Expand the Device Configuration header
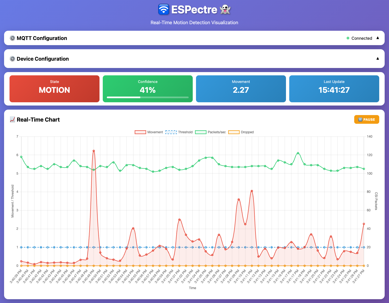The height and width of the screenshot is (303, 389). (x=190, y=59)
